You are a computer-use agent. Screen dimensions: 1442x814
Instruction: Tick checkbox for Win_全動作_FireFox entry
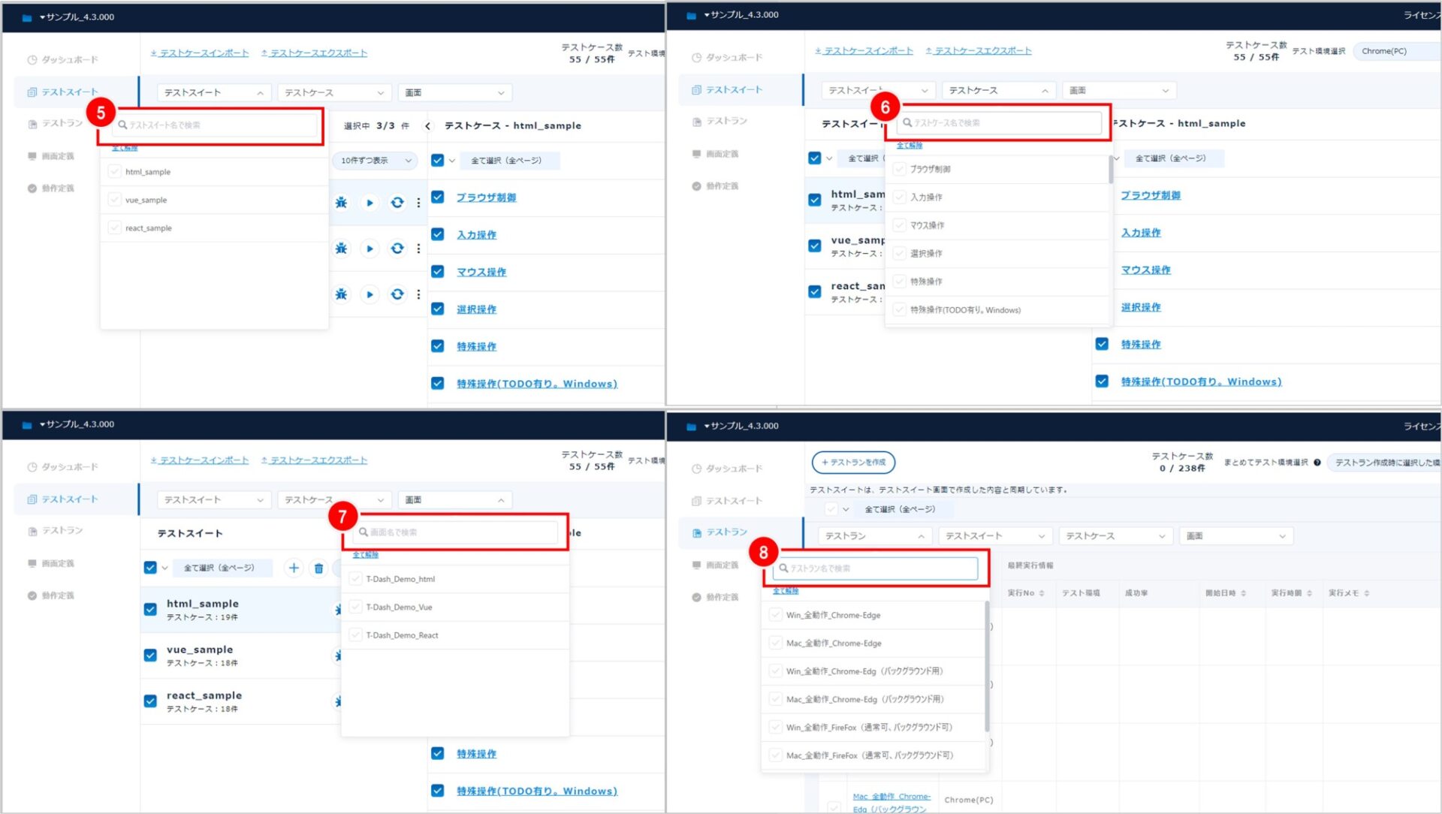(776, 727)
